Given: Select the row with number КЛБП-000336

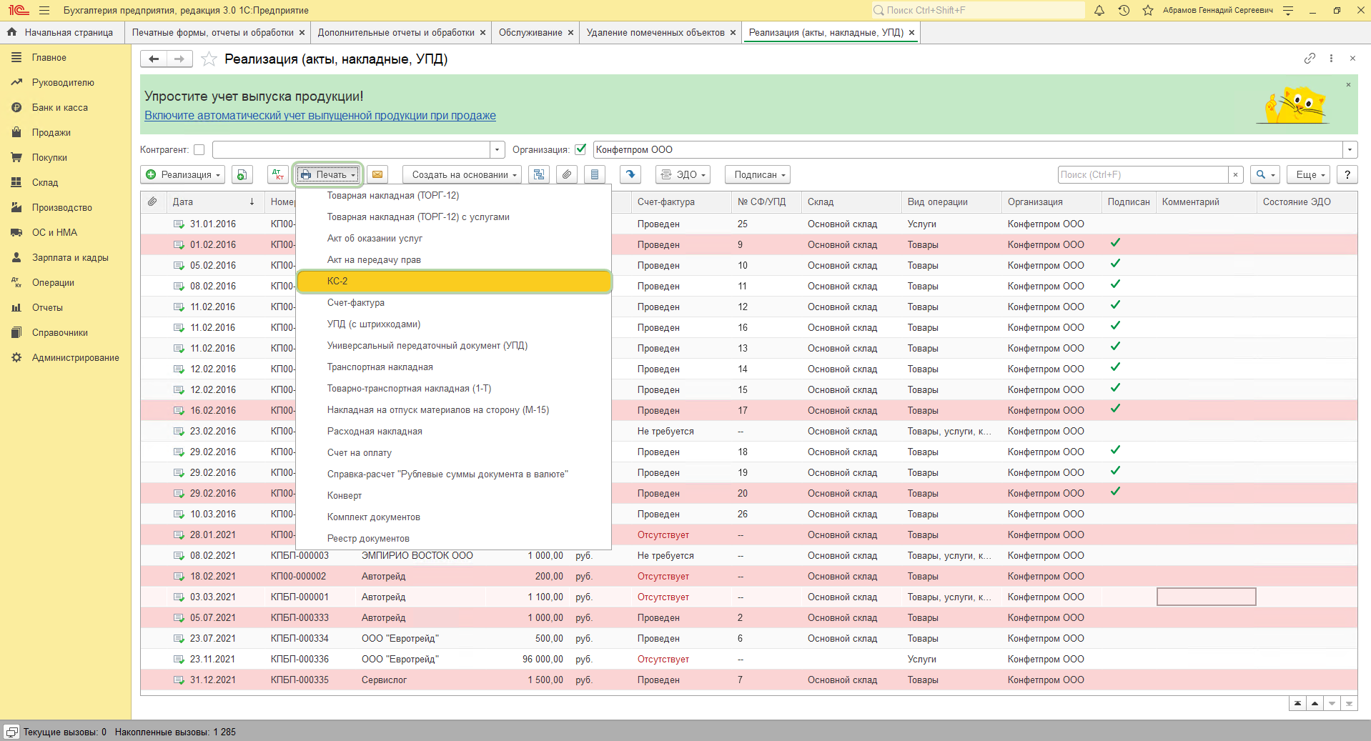Looking at the screenshot, I should pyautogui.click(x=748, y=660).
